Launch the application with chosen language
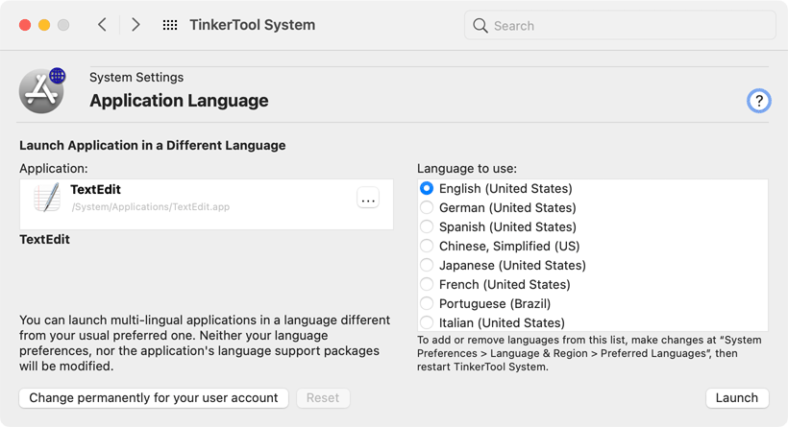This screenshot has width=788, height=427. [737, 398]
